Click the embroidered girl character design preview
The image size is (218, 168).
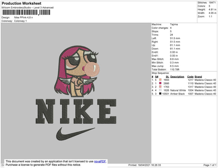[77, 71]
